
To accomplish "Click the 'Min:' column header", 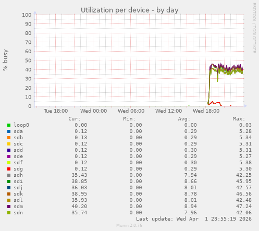I will click(129, 119).
